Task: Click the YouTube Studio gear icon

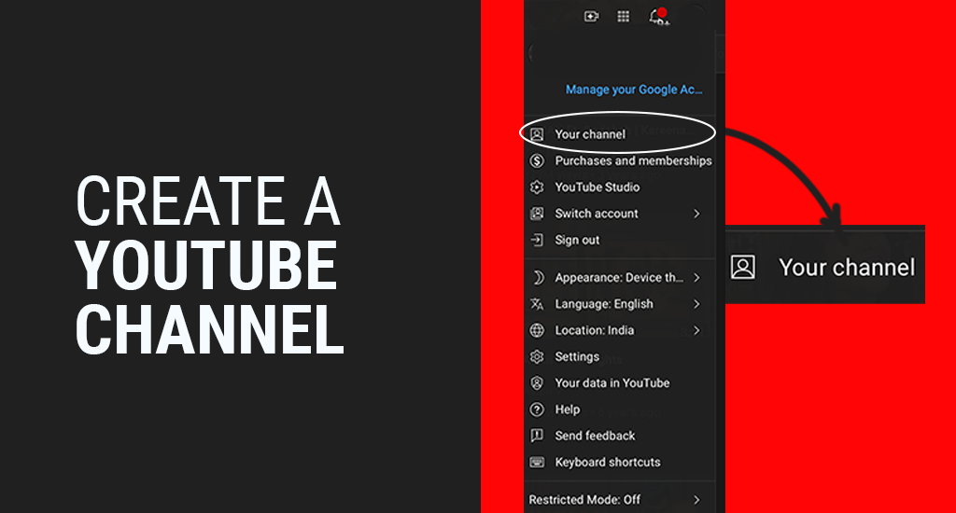Action: (x=537, y=187)
